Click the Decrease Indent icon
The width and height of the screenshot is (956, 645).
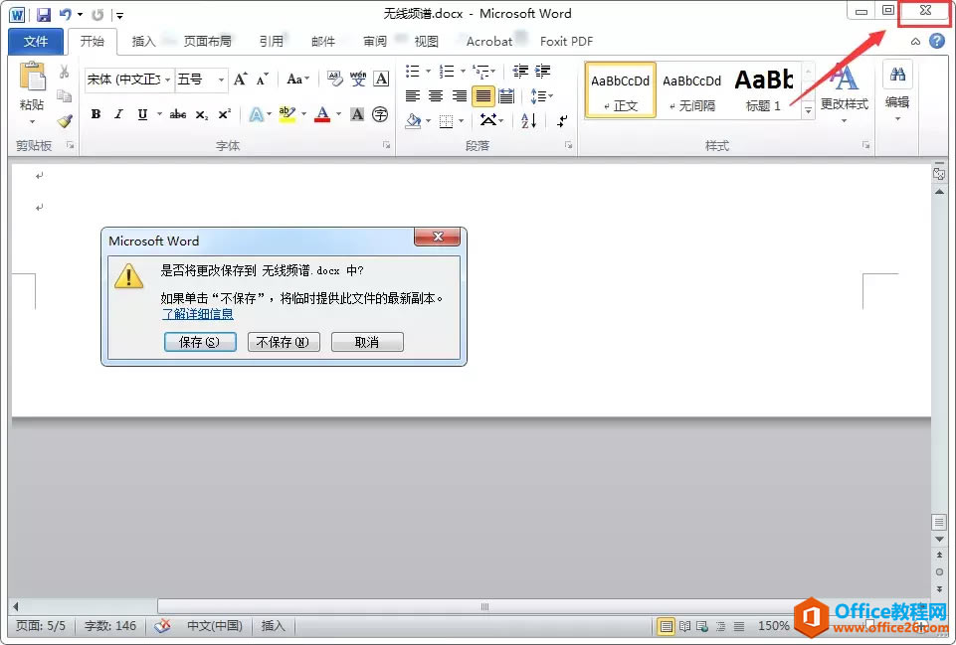(x=520, y=72)
